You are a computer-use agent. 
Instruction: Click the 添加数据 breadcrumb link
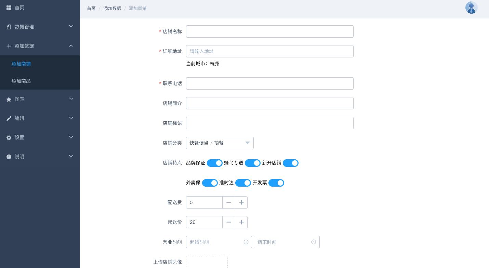(112, 8)
